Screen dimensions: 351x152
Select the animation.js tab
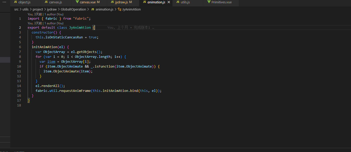156,2
